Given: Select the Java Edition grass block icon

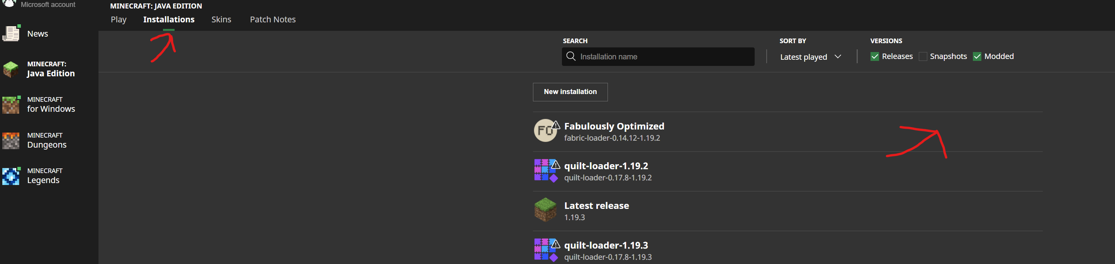Looking at the screenshot, I should pyautogui.click(x=11, y=69).
